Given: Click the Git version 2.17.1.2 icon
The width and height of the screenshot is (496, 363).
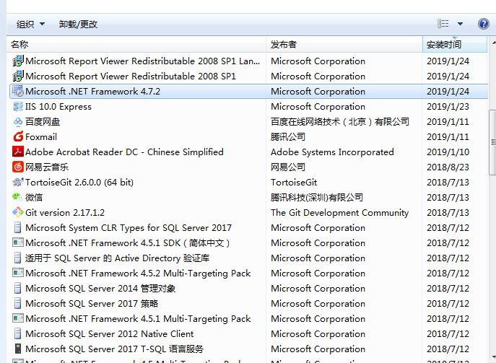Looking at the screenshot, I should click(x=18, y=212).
